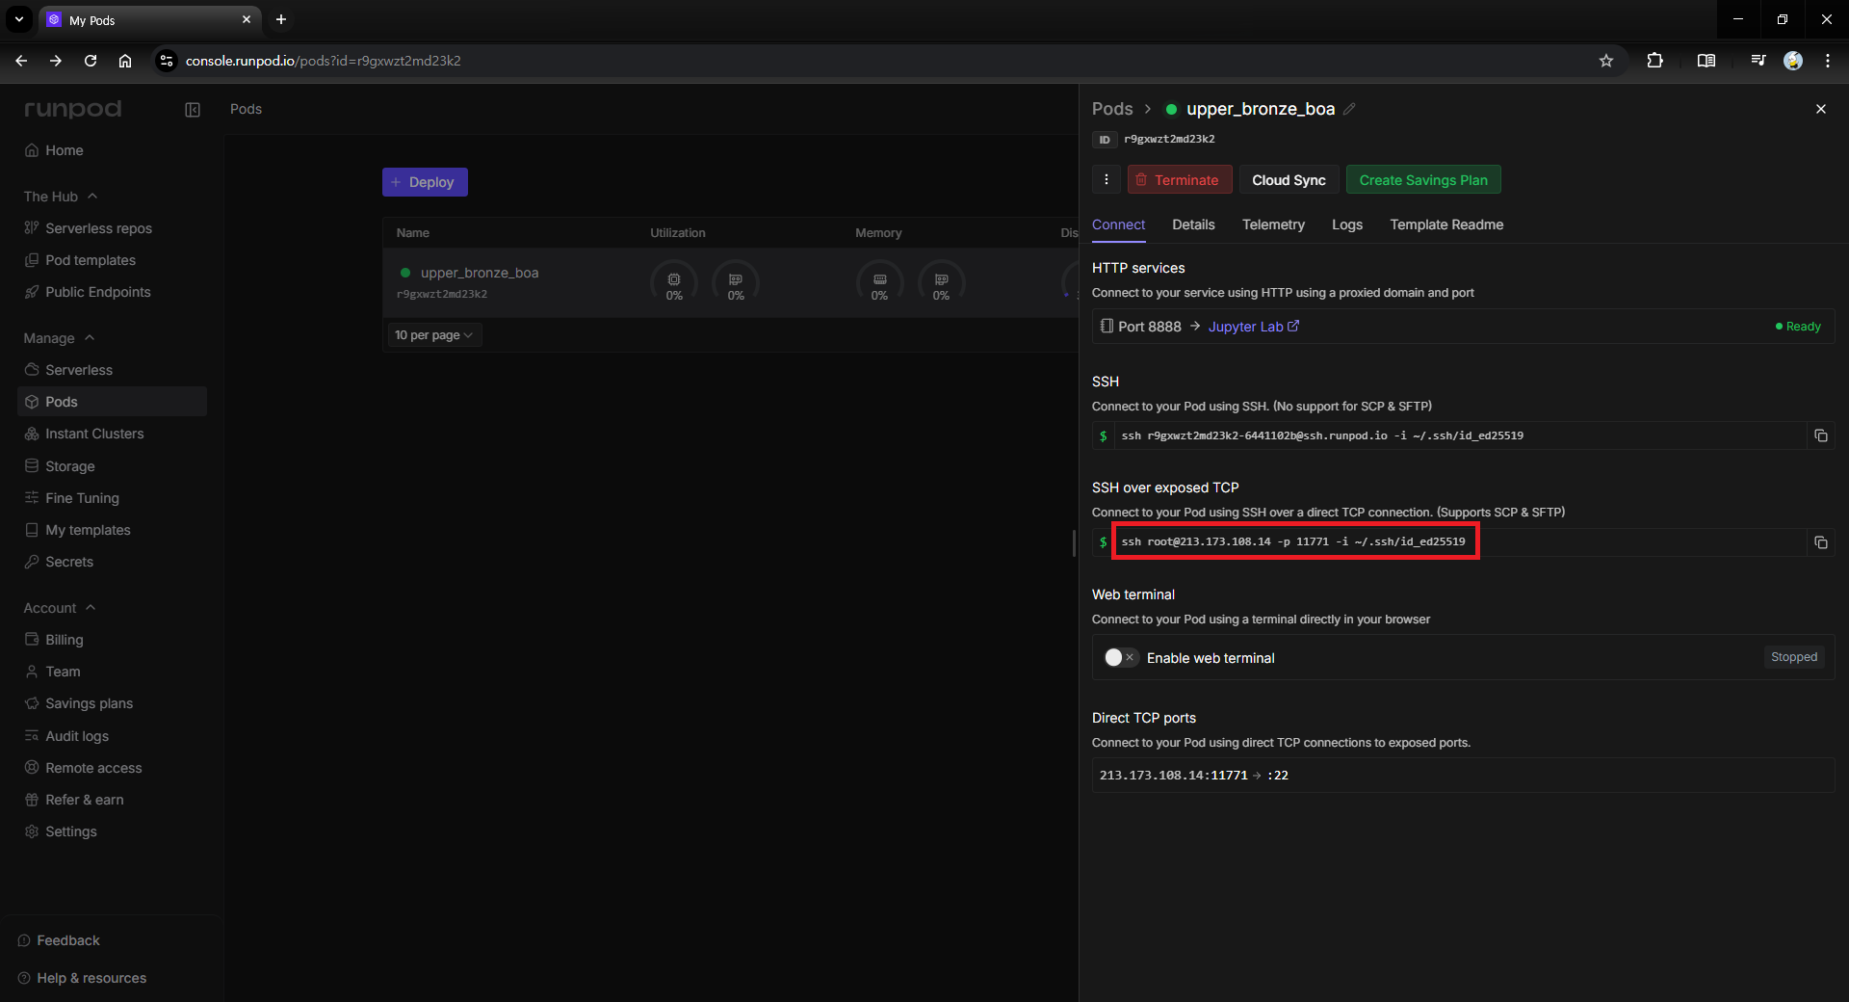Click the GPU utilization gauge for upper_bronze_boa
Viewport: 1849px width, 1002px height.
[736, 282]
